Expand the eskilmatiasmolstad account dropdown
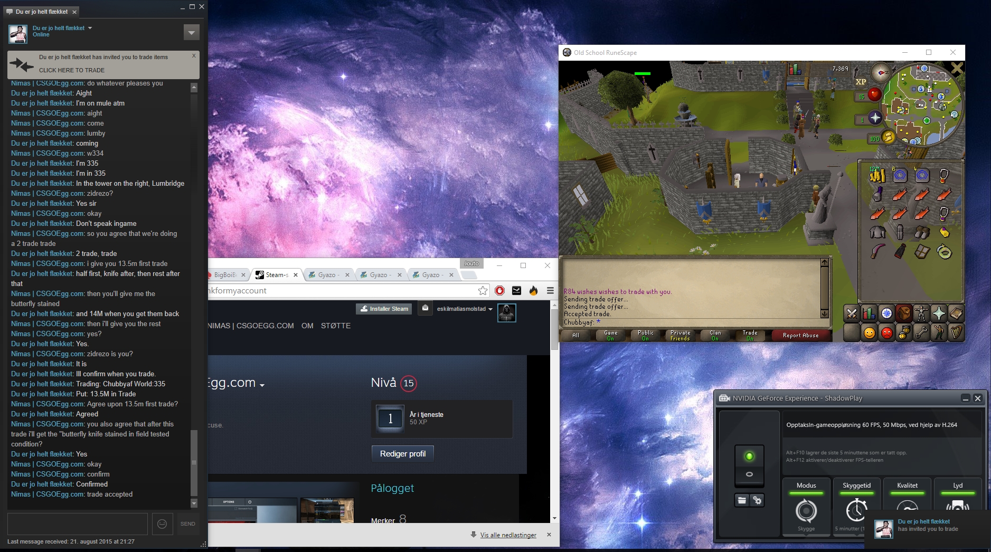Image resolution: width=991 pixels, height=552 pixels. pos(490,309)
